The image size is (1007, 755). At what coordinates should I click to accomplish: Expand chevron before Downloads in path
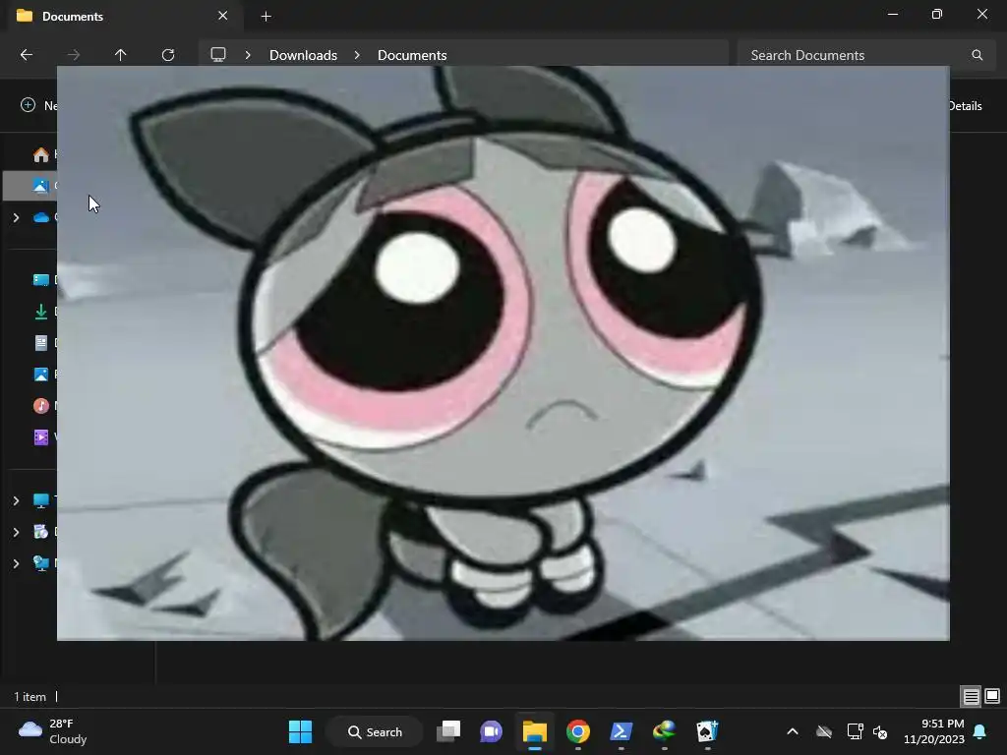coord(248,55)
